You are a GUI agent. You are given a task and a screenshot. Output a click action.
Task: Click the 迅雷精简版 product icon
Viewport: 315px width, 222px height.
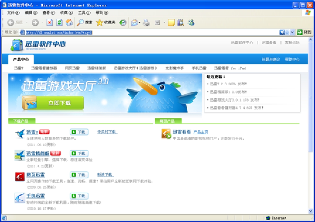tap(20, 155)
